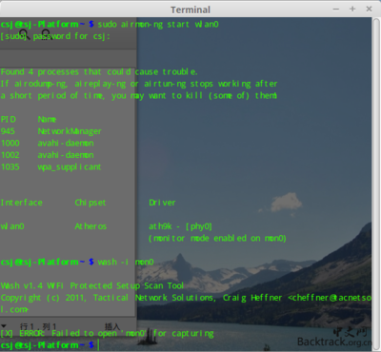Click PID value 1000
This screenshot has width=381, height=352.
coord(10,143)
